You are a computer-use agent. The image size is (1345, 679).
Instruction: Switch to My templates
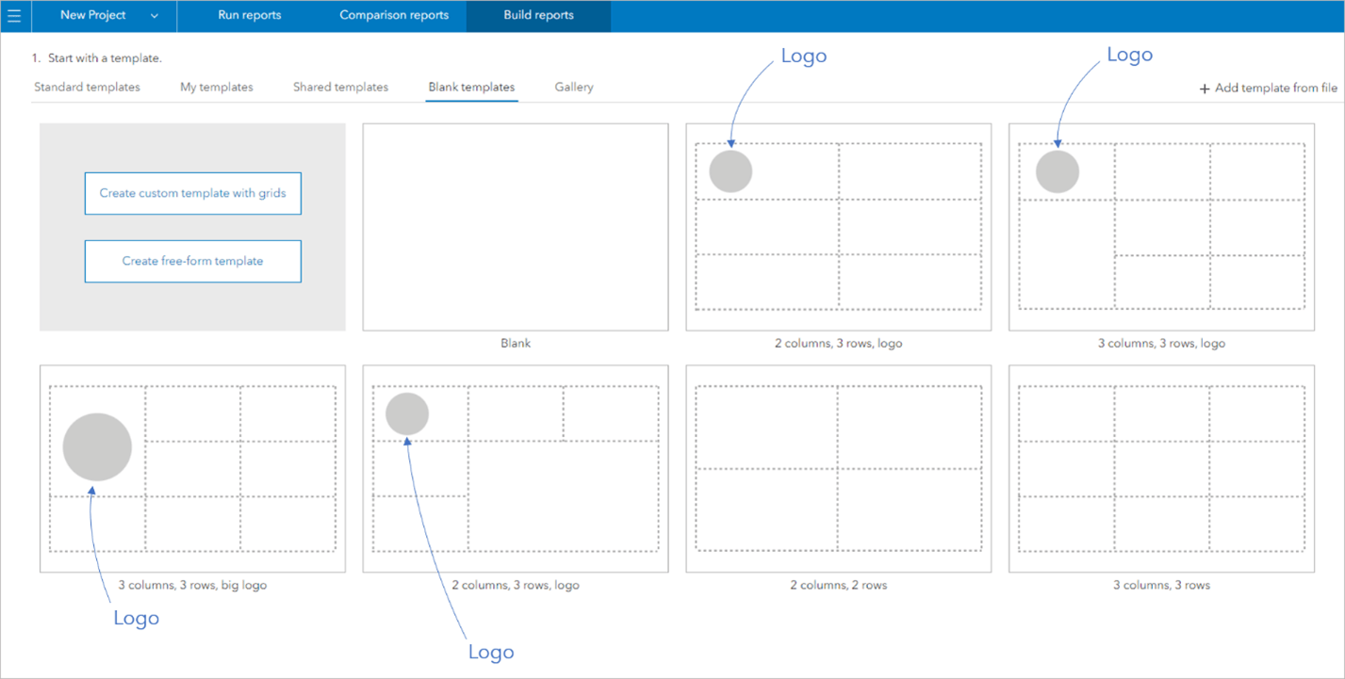tap(216, 87)
